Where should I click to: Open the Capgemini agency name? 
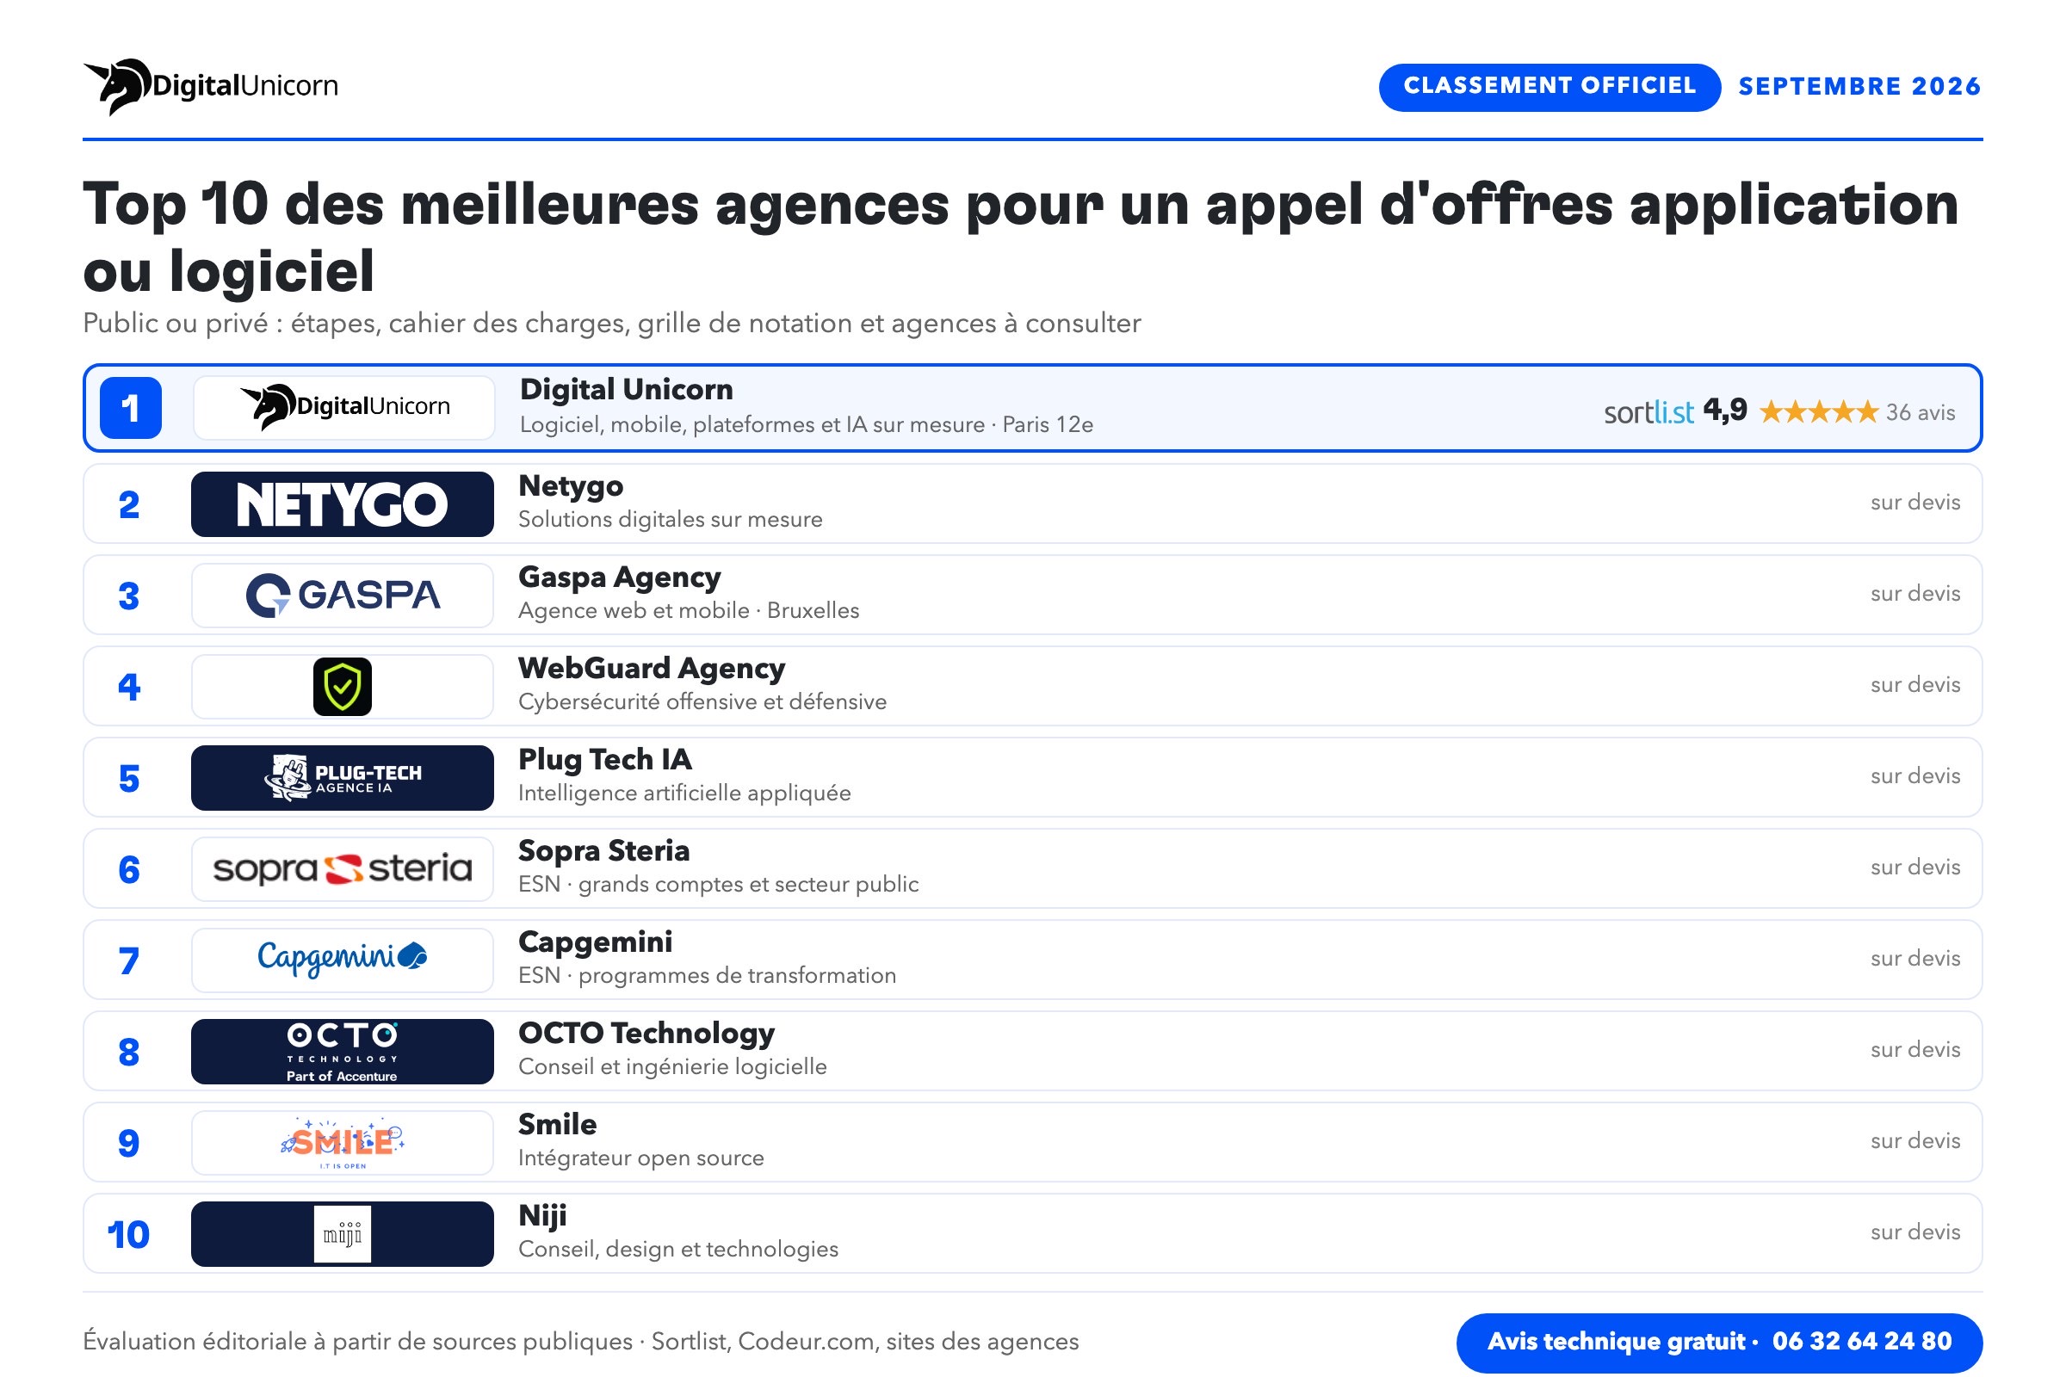tap(596, 942)
